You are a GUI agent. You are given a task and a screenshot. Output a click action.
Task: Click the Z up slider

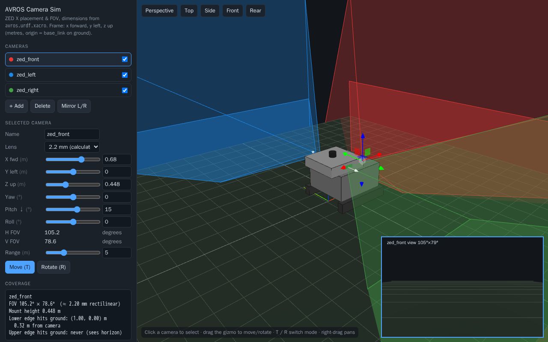[73, 184]
